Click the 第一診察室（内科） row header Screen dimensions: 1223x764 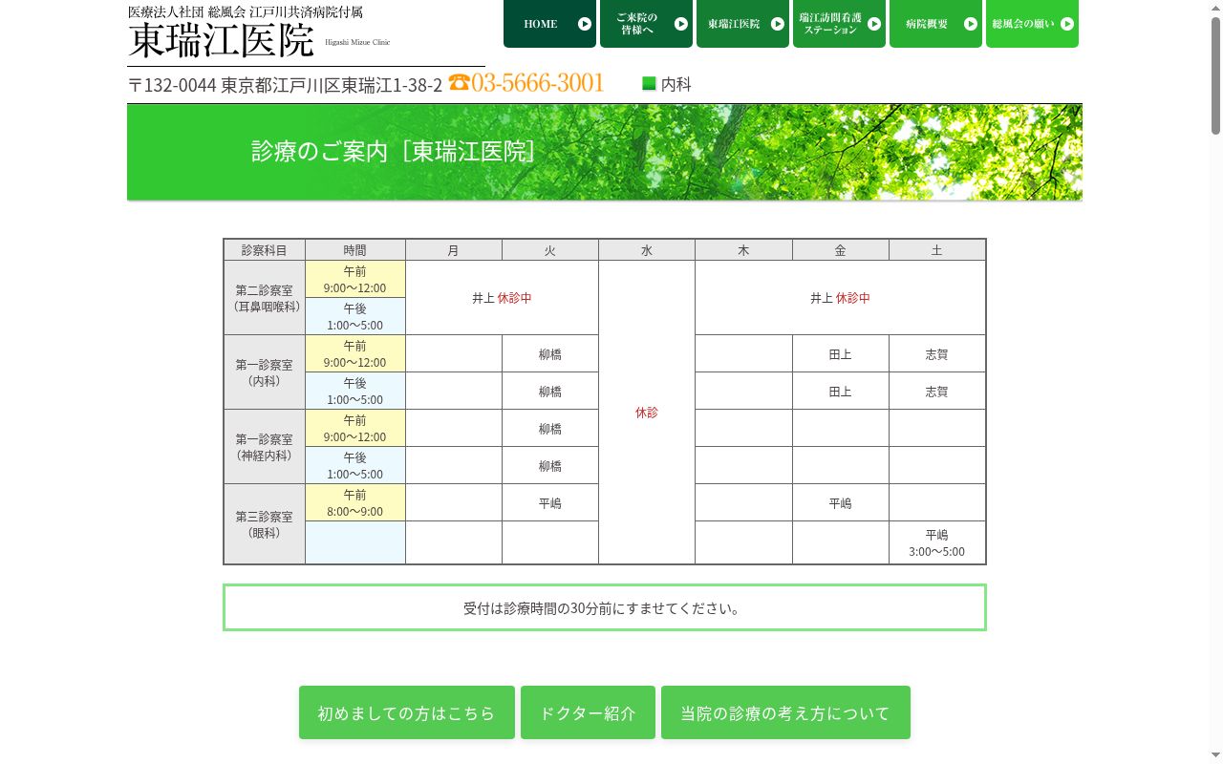(x=265, y=372)
